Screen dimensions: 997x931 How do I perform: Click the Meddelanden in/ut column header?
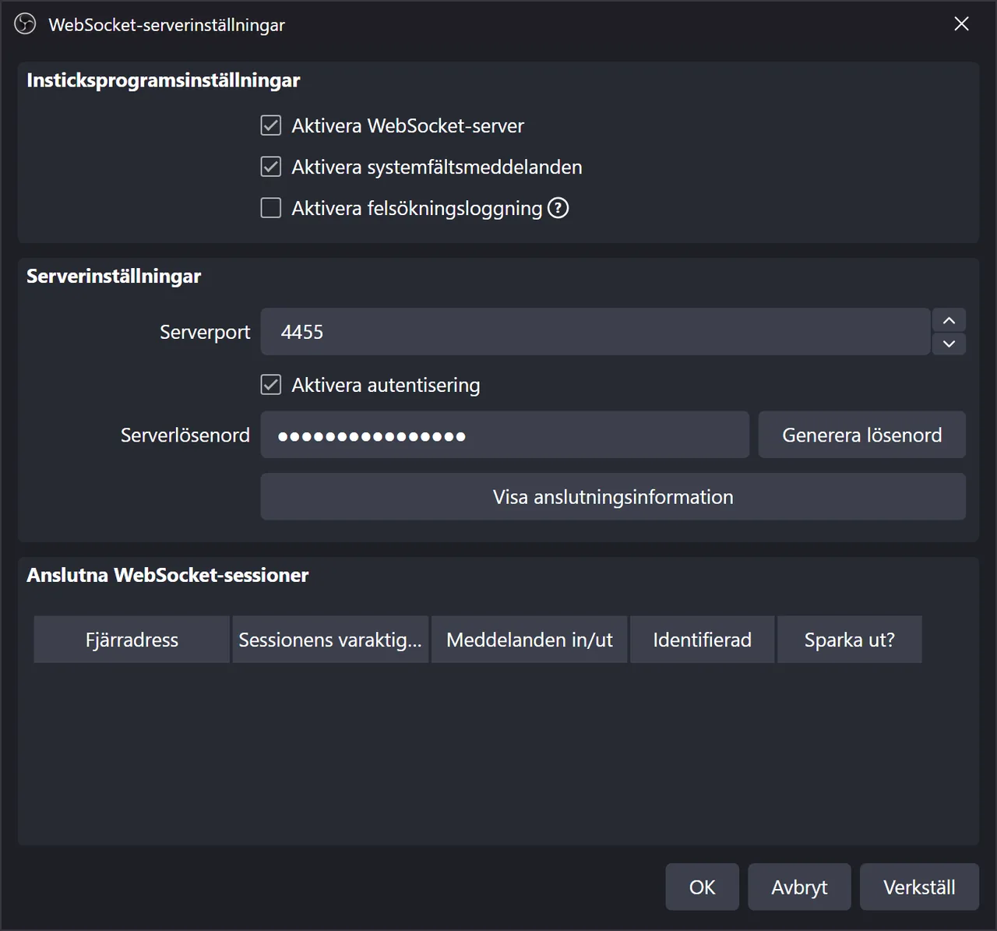pos(530,640)
